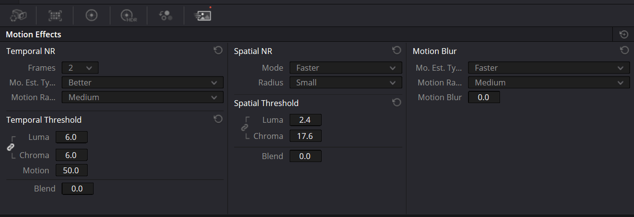This screenshot has width=634, height=217.
Task: Toggle Spatial Threshold luma-chroma link
Action: point(244,127)
